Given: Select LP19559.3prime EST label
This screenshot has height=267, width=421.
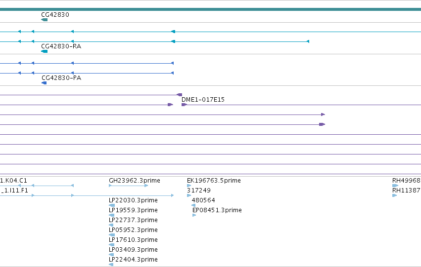Looking at the screenshot, I should [x=133, y=210].
